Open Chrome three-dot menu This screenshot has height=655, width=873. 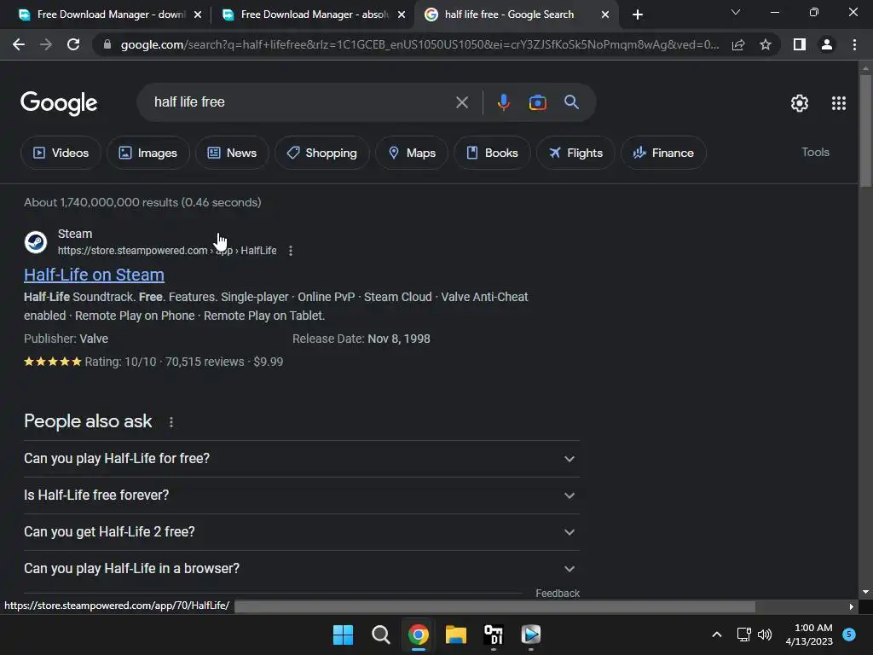pos(854,44)
